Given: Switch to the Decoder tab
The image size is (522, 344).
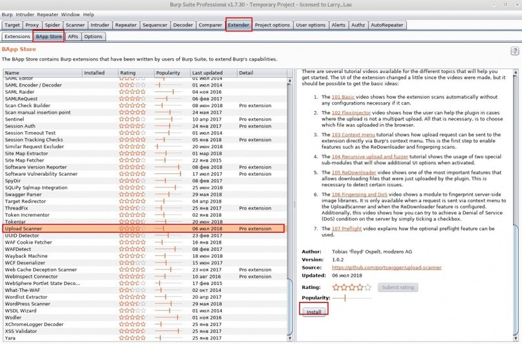Looking at the screenshot, I should coord(183,25).
